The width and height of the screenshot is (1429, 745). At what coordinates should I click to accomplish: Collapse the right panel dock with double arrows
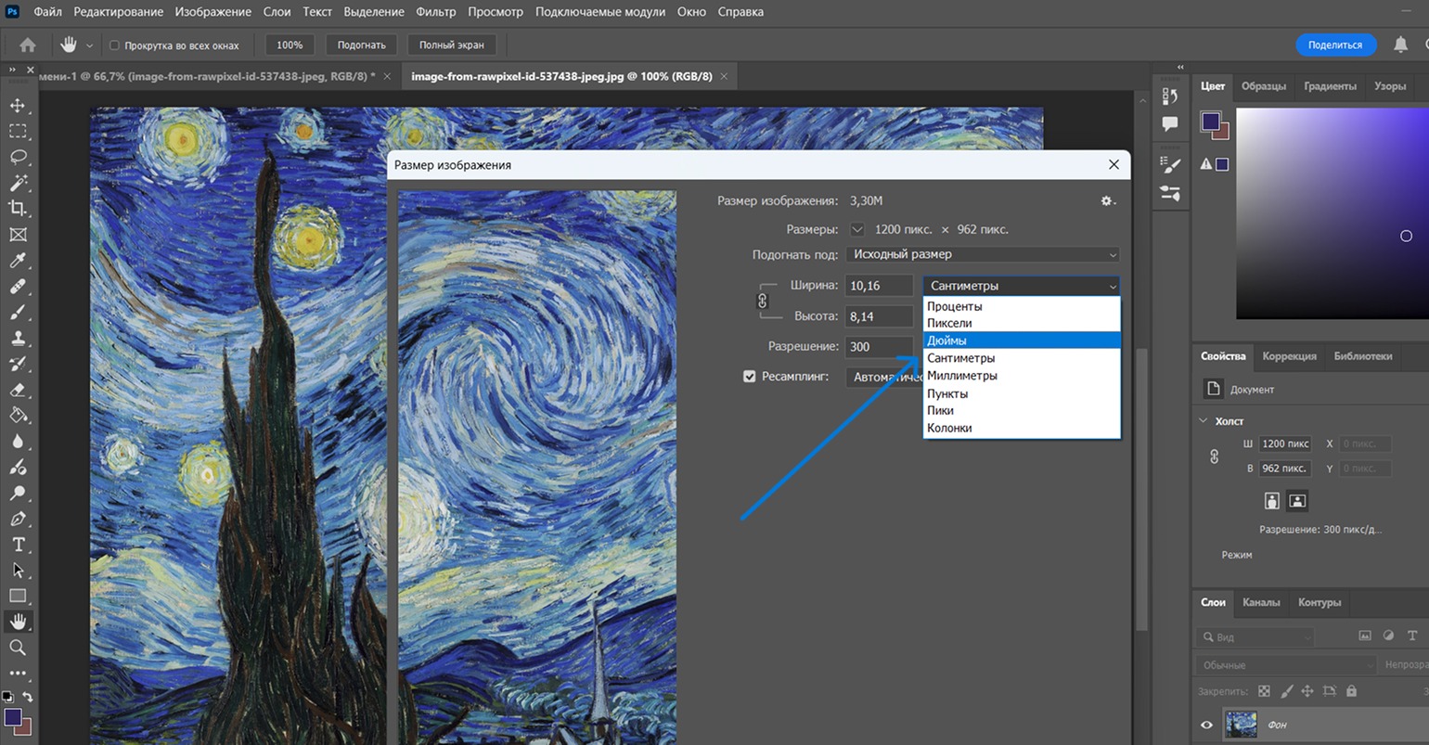[1180, 68]
